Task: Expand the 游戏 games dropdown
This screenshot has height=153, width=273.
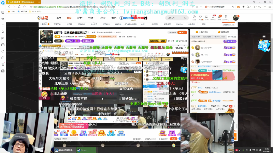Action: 103,18
